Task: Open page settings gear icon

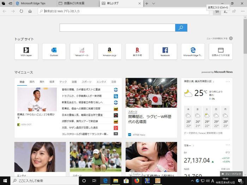Action: [x=231, y=38]
